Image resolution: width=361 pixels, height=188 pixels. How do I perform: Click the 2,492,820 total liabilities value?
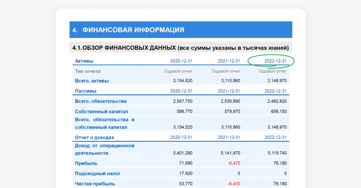tap(277, 101)
